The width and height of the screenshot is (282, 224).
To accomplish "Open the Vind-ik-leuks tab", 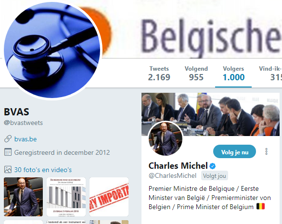I will coord(270,74).
